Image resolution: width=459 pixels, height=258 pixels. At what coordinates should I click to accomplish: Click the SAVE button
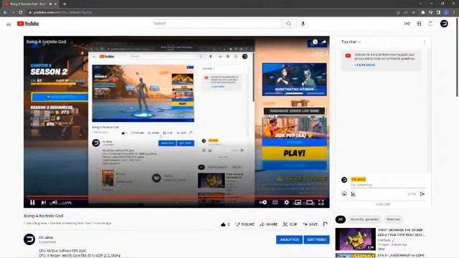coord(310,224)
